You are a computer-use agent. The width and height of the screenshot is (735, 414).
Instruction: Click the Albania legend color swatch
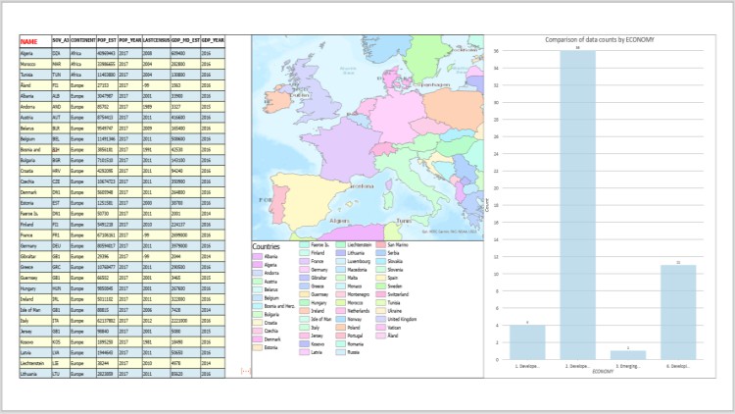tap(257, 257)
